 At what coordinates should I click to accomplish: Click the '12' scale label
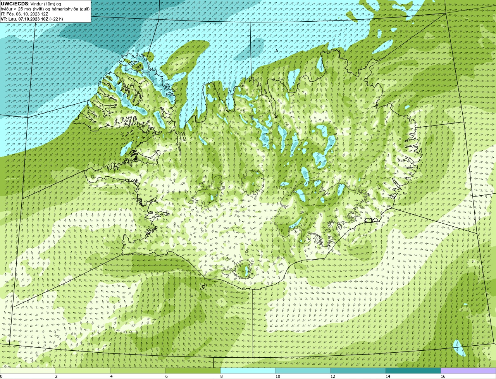(x=333, y=376)
